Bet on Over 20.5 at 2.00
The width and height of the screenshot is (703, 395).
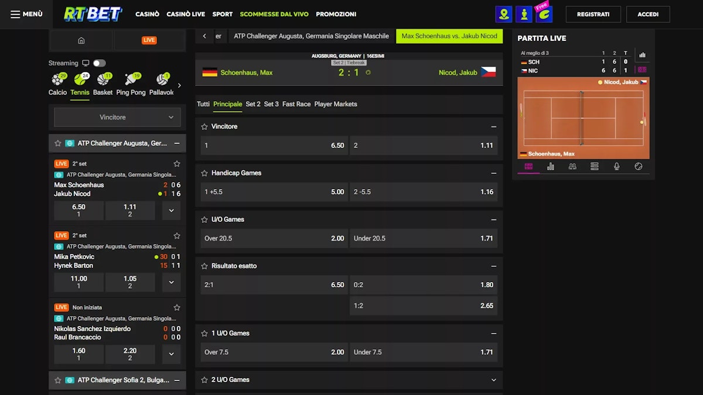point(274,238)
